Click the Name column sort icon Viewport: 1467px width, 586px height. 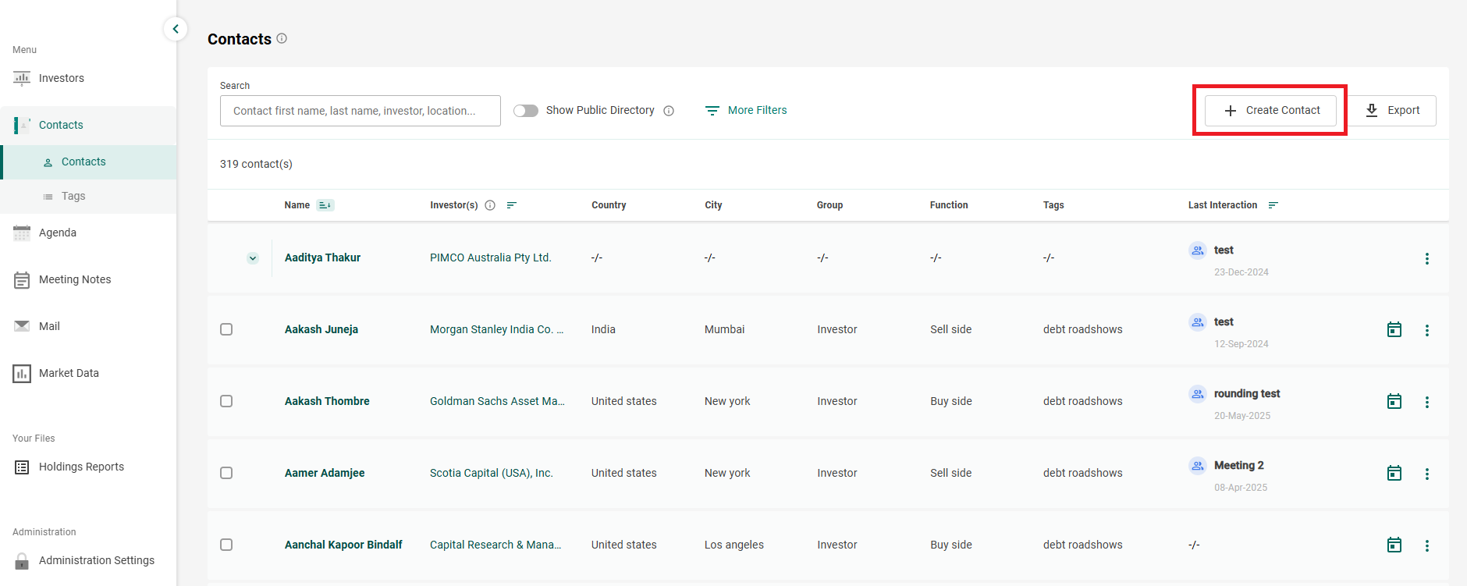pos(325,205)
